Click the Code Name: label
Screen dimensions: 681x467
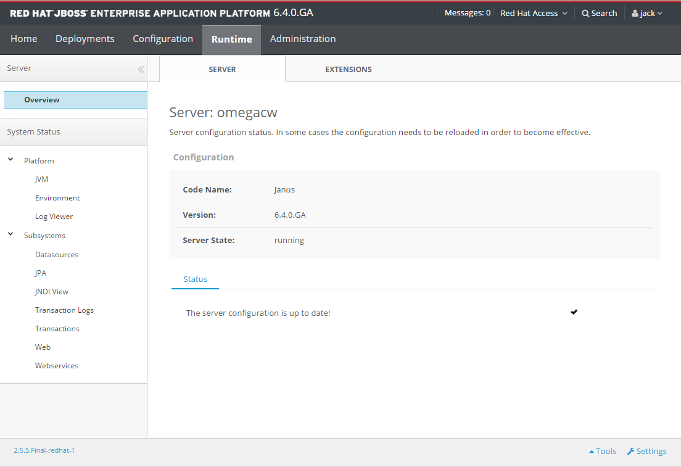207,190
